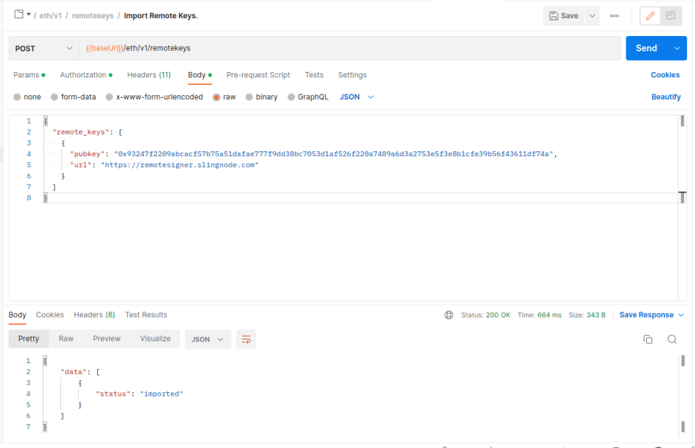This screenshot has height=448, width=695.
Task: Click the Beautify link
Action: pyautogui.click(x=666, y=96)
